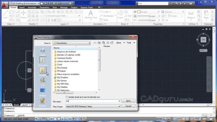Switch to the Annotate ribbon tab
Screen dimensions: 217x122
(32, 7)
